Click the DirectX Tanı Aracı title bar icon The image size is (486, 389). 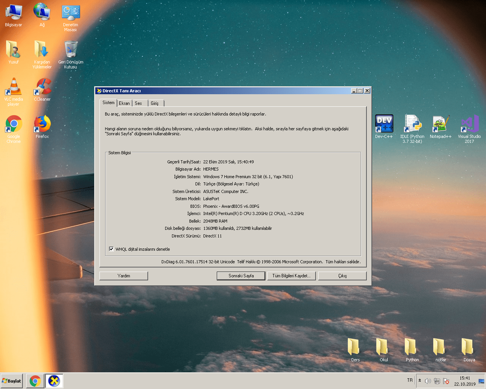pos(99,91)
